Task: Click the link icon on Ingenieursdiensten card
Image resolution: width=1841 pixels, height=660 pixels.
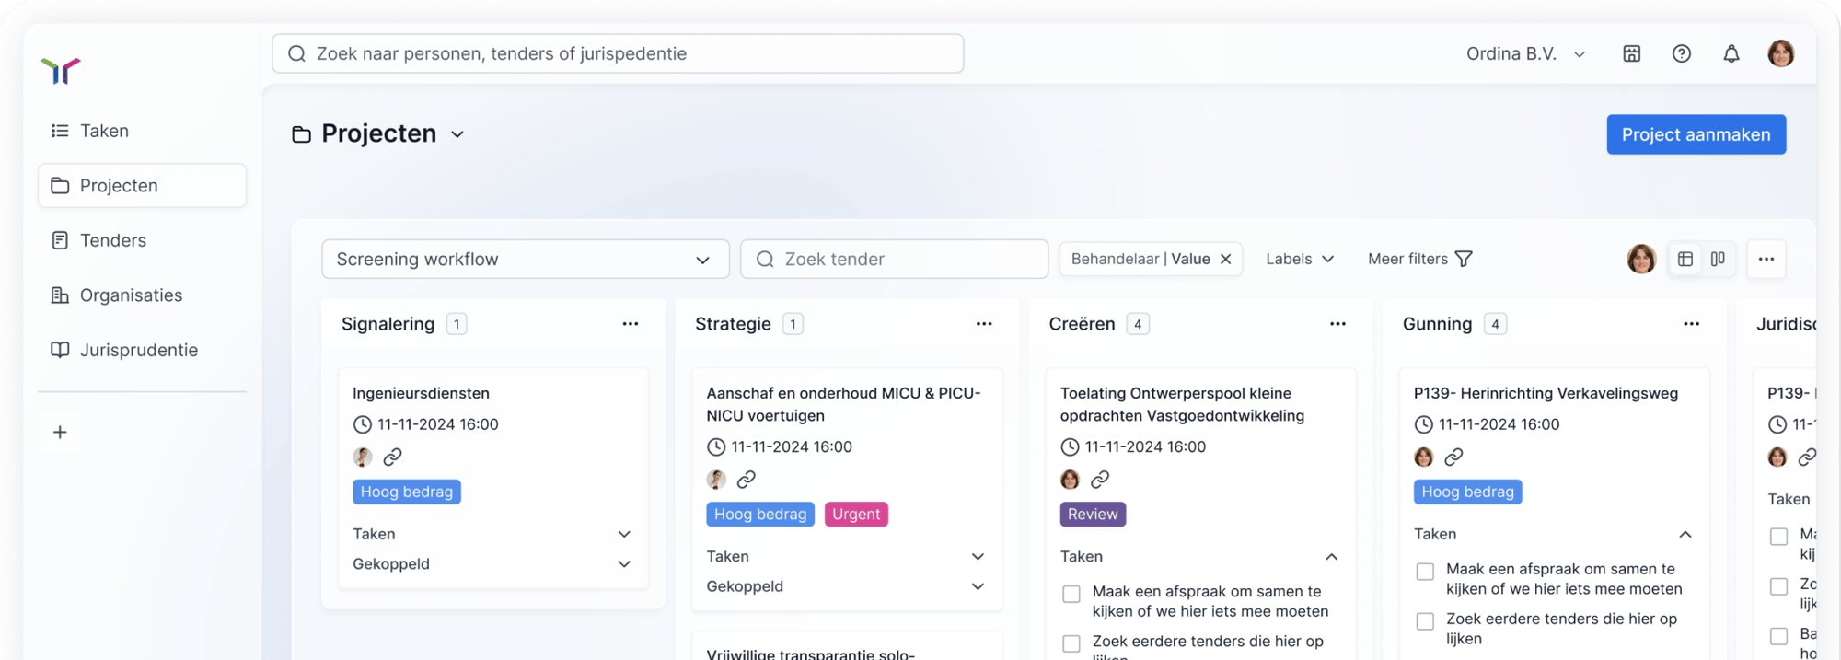Action: [393, 457]
